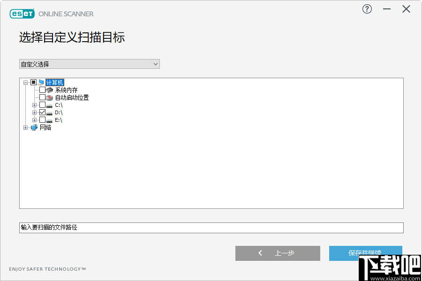This screenshot has height=281, width=422.
Task: Uncheck the D:\ drive checkbox
Action: pos(42,112)
